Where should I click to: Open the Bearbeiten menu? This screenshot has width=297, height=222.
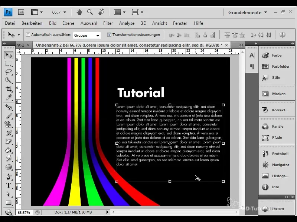tap(32, 23)
